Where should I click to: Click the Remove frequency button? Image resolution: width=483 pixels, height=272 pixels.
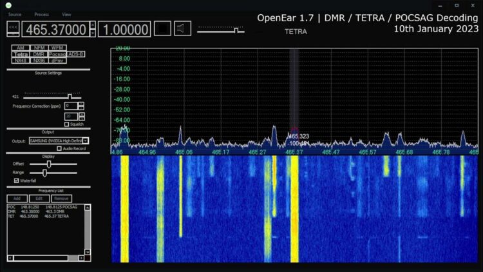tap(62, 199)
